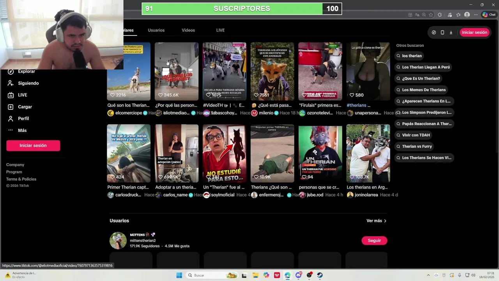Viewport: 499px width, 281px height.
Task: Click the download desktop app icon
Action: click(x=451, y=32)
